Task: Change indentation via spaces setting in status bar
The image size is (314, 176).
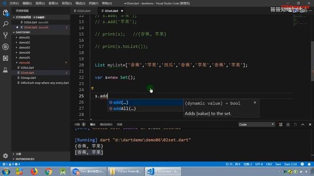Action: click(248, 164)
